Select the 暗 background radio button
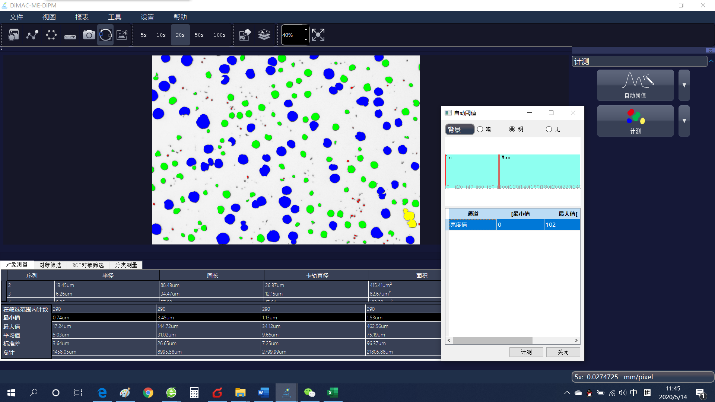715x402 pixels. point(480,129)
